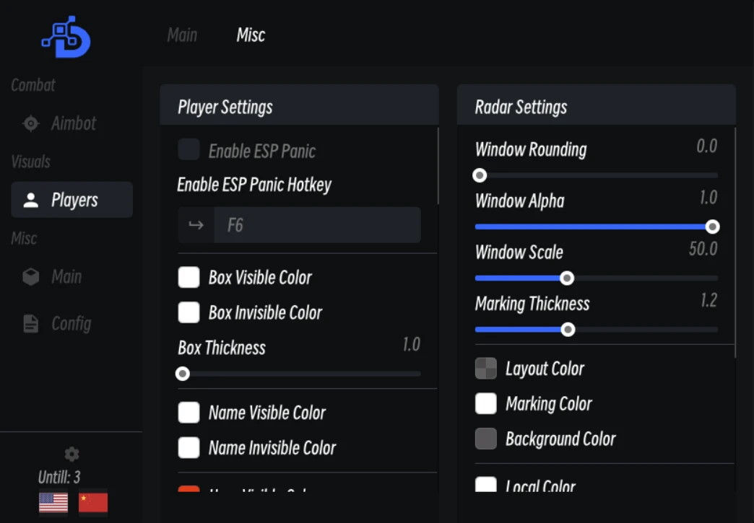This screenshot has height=523, width=754.
Task: Open the Box Visible Color swatch
Action: click(188, 277)
